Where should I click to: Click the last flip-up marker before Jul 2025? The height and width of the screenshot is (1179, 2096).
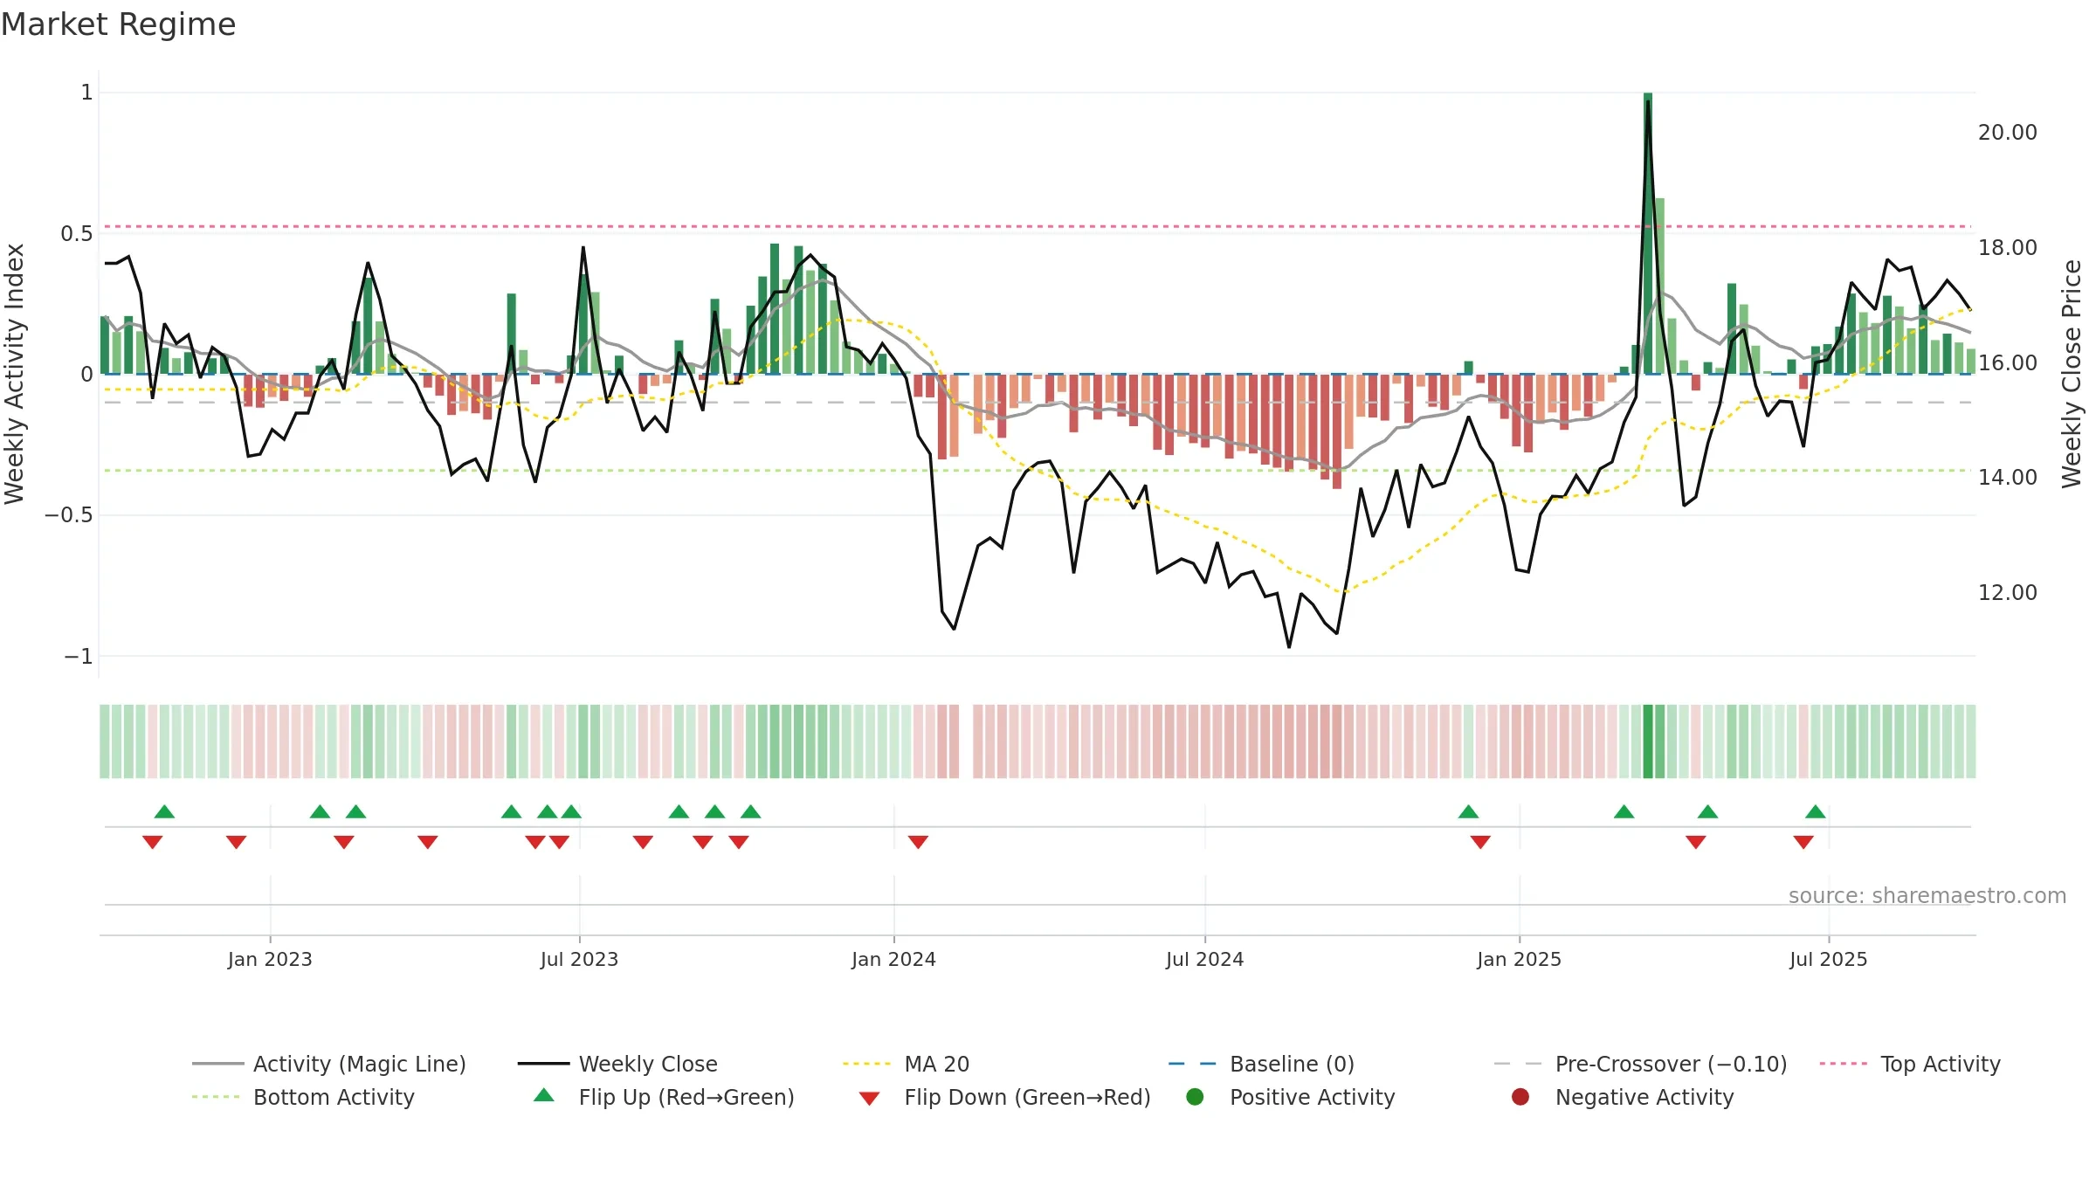(x=1816, y=811)
